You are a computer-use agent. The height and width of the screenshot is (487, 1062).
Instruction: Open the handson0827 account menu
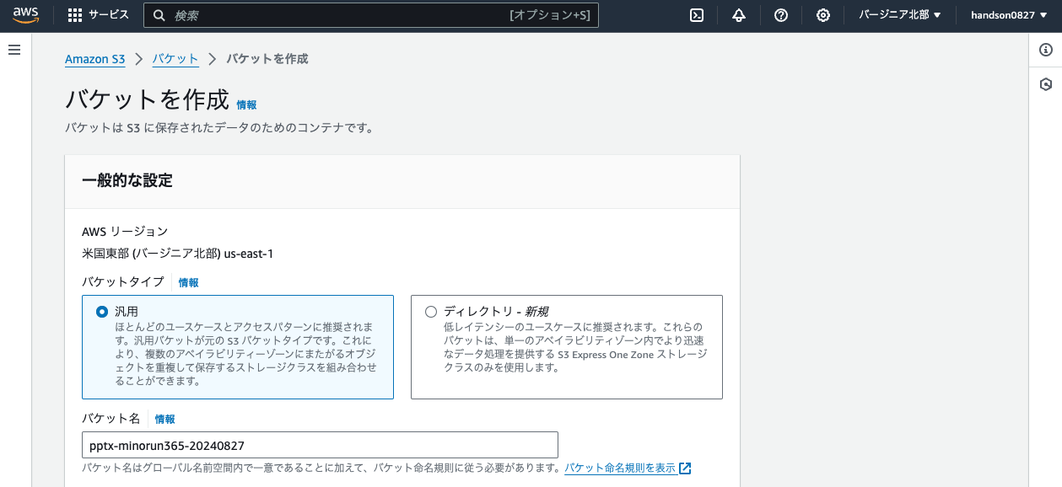coord(1009,15)
